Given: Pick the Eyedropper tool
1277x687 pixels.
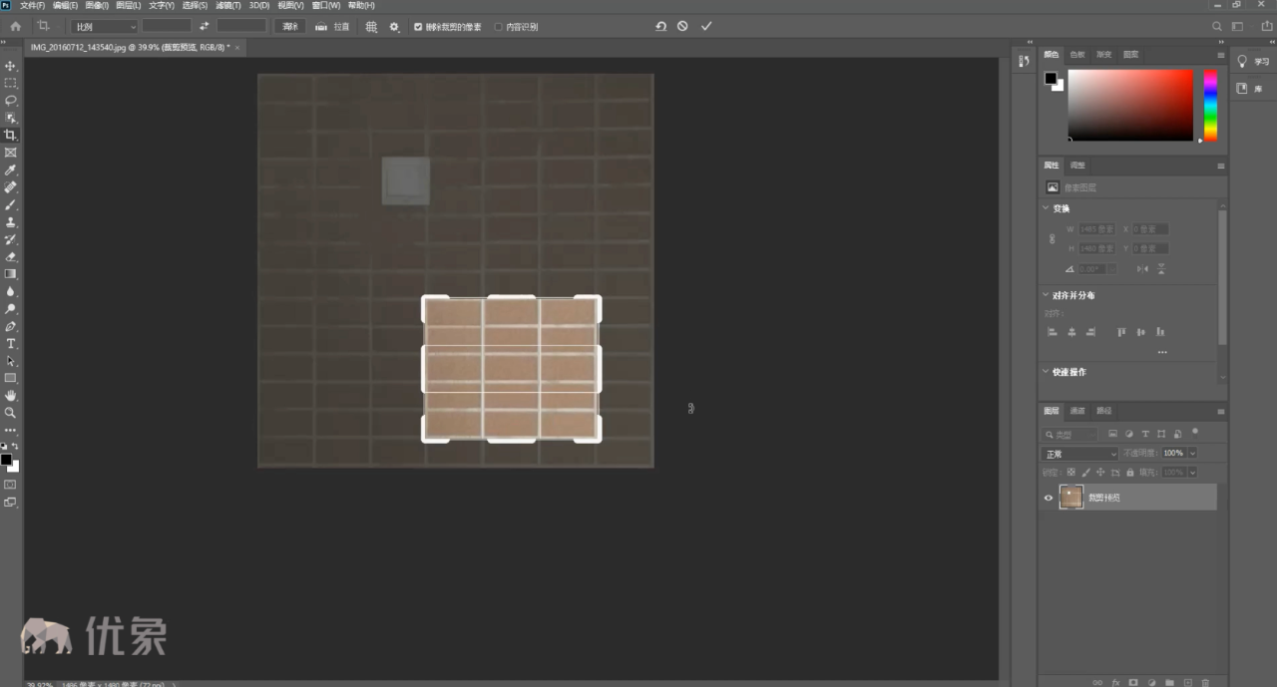Looking at the screenshot, I should point(11,171).
